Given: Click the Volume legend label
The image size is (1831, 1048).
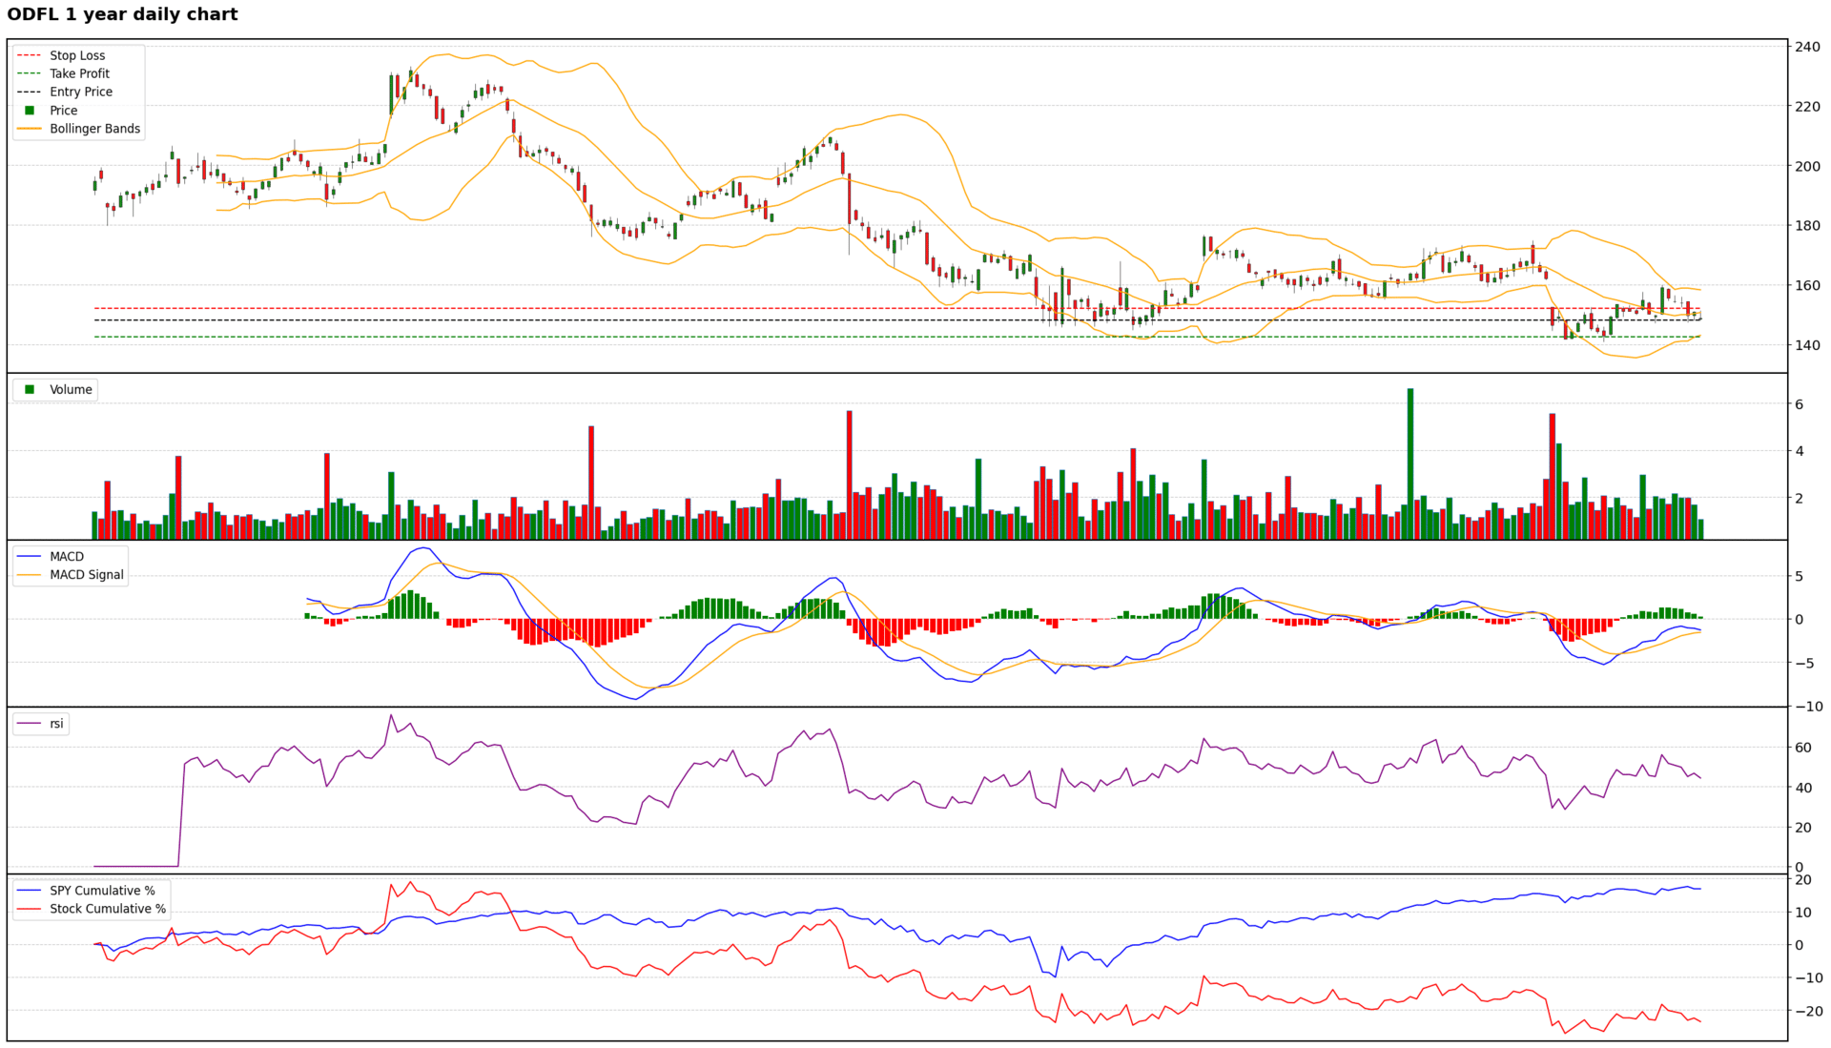Looking at the screenshot, I should (71, 390).
